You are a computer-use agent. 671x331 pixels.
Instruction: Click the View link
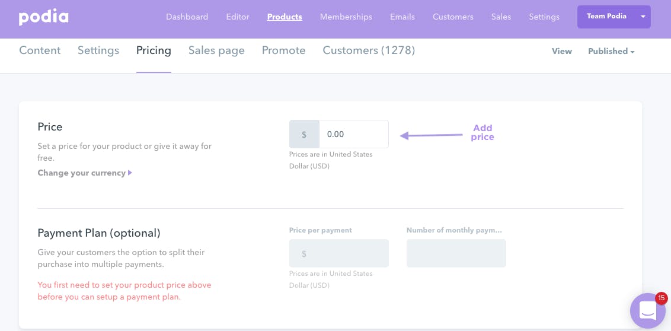tap(562, 51)
